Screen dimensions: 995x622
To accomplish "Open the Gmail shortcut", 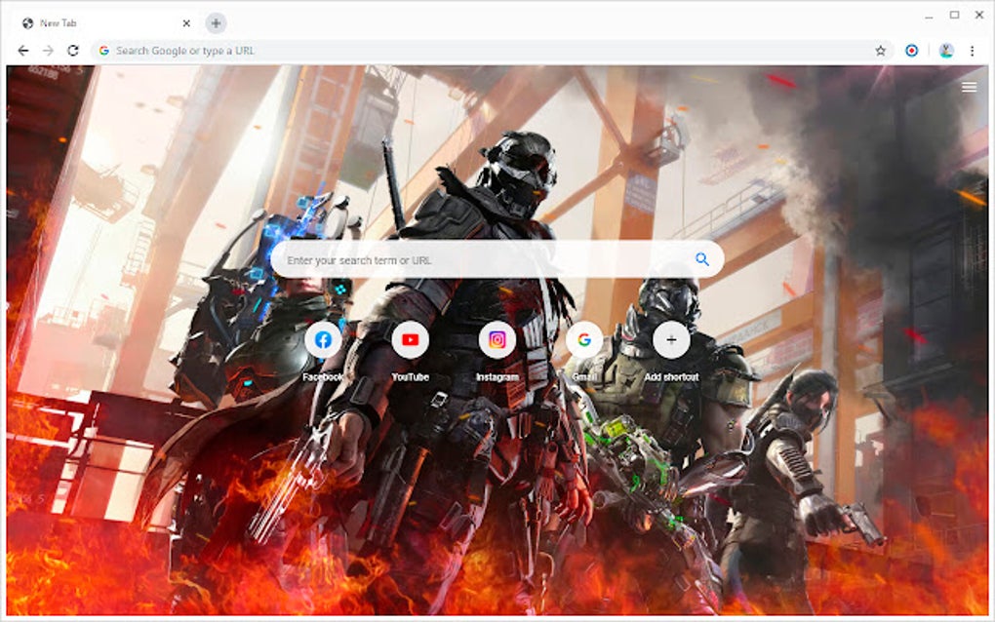I will coord(583,339).
